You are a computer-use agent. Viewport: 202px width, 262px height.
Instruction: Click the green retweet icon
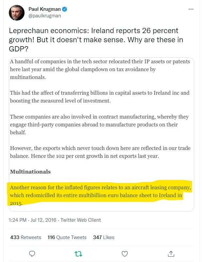click(79, 253)
